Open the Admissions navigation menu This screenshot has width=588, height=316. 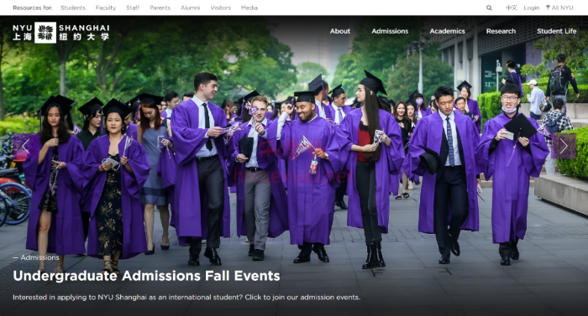point(390,31)
